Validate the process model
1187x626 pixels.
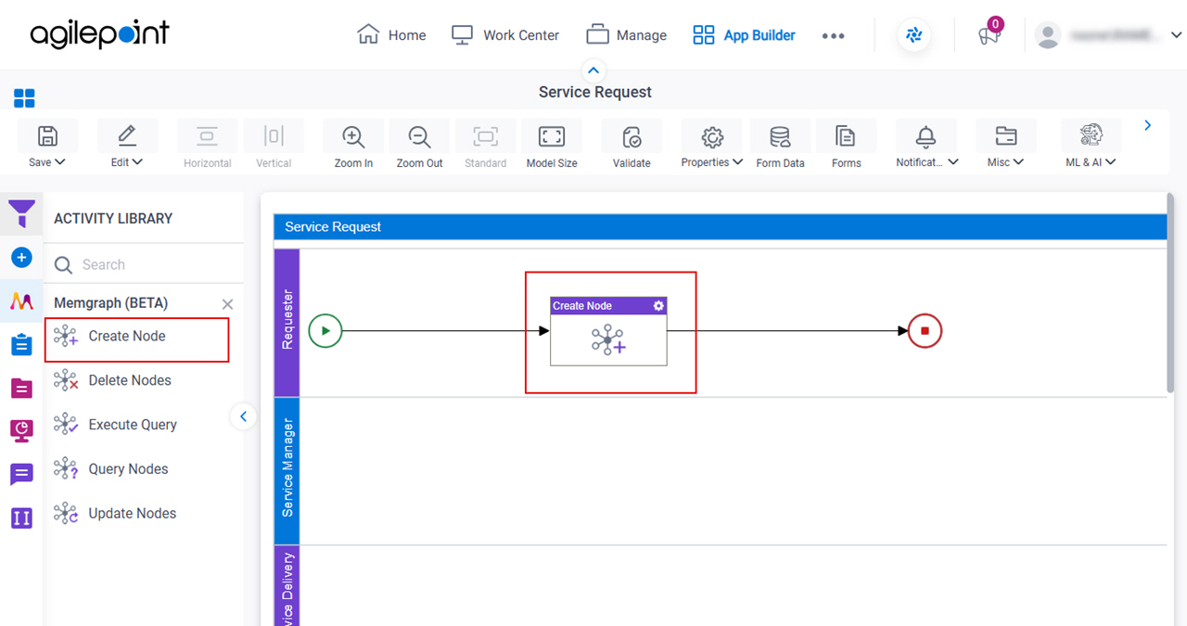pyautogui.click(x=632, y=146)
